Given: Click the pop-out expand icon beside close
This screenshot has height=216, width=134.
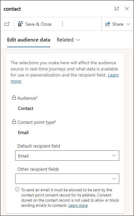Looking at the screenshot, I should point(117,9).
